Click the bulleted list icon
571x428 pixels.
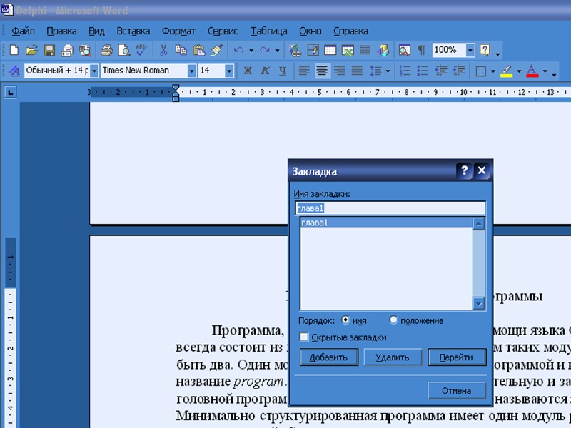point(423,71)
